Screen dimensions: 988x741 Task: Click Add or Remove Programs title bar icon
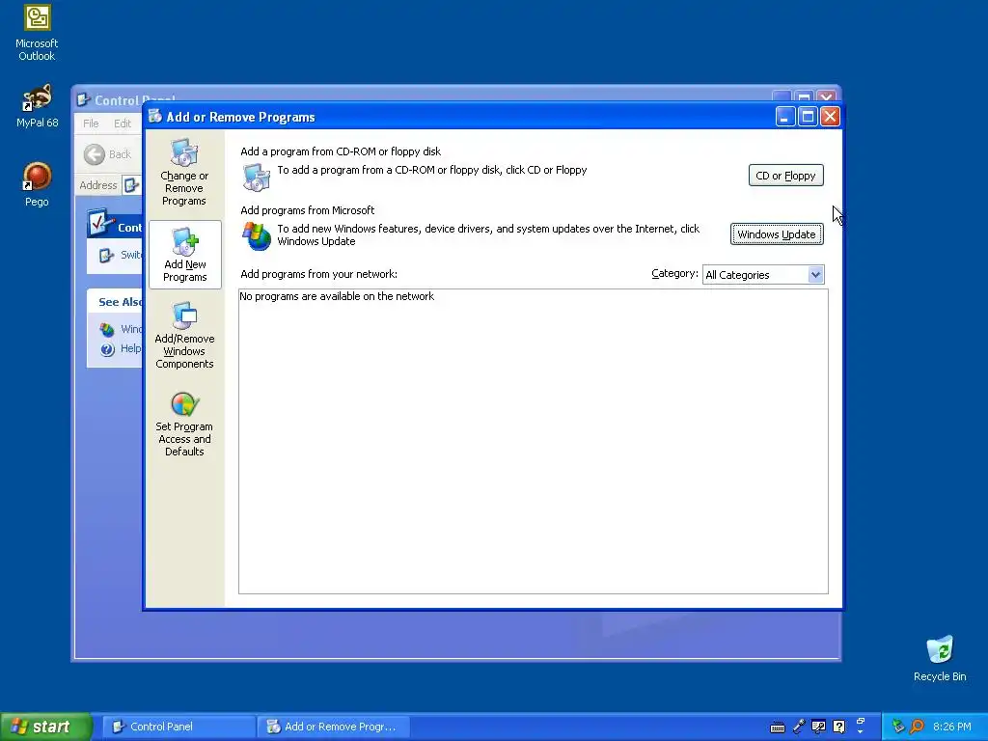155,116
